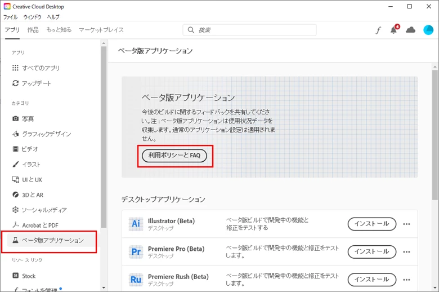Click the グラフィックデザイン icon

tap(15, 134)
